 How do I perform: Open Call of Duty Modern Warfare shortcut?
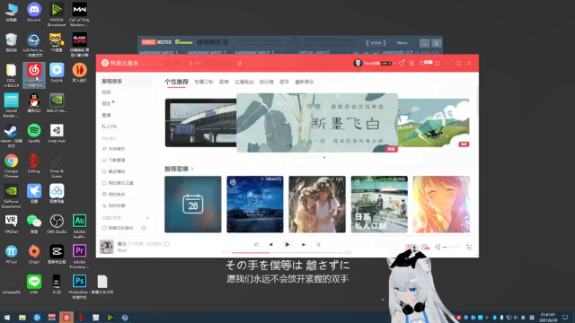coord(79,14)
